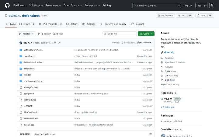Click the defendnot folder icon

[x=21, y=68]
